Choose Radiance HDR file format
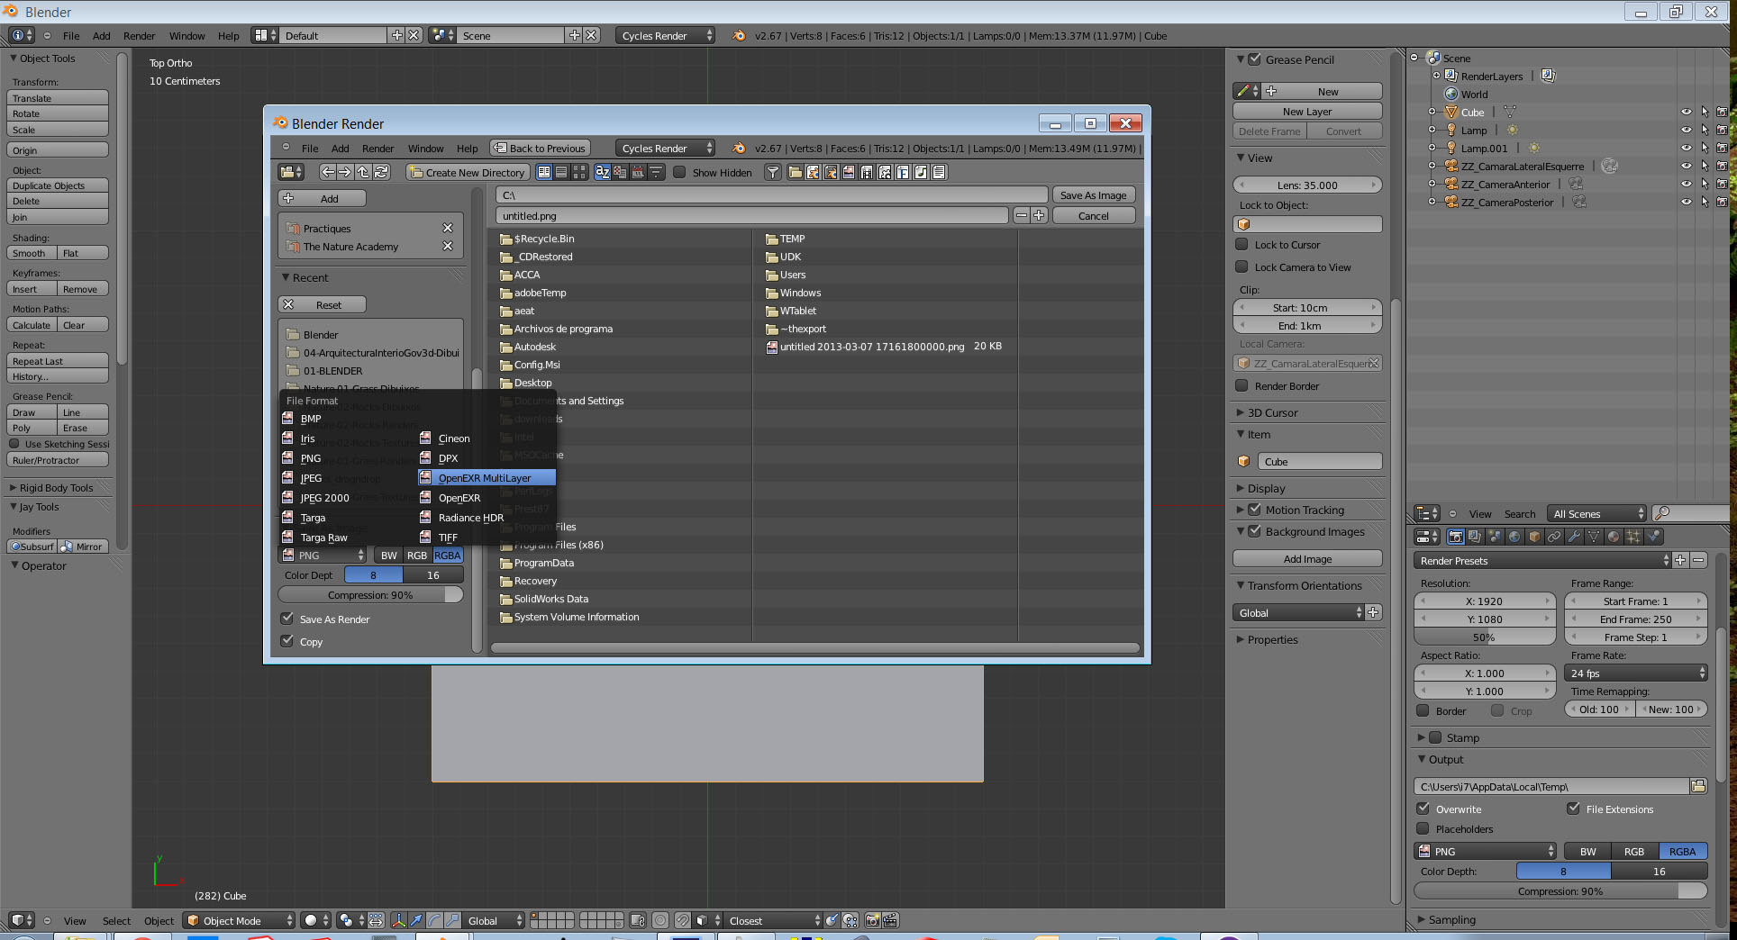 click(x=470, y=517)
